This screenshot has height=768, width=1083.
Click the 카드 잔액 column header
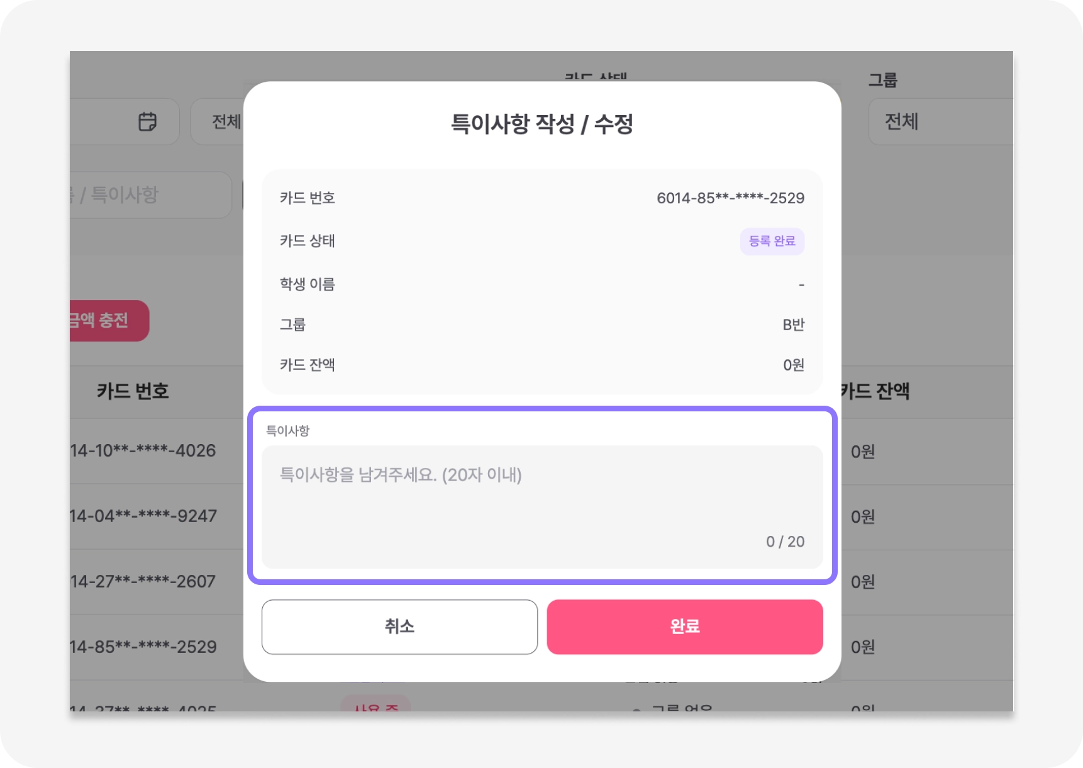875,391
